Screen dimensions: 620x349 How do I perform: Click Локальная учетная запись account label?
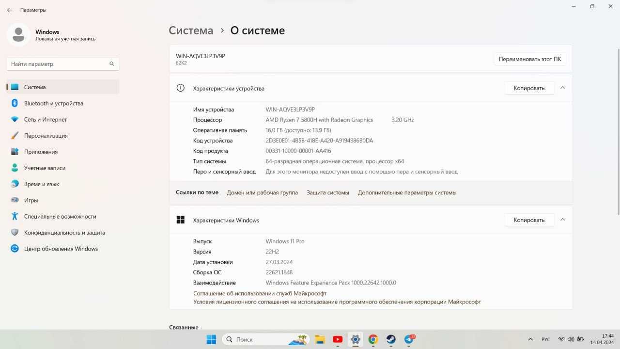(x=65, y=39)
